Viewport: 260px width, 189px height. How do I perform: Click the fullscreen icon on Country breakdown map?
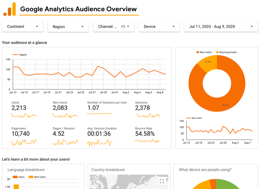[x=162, y=181]
